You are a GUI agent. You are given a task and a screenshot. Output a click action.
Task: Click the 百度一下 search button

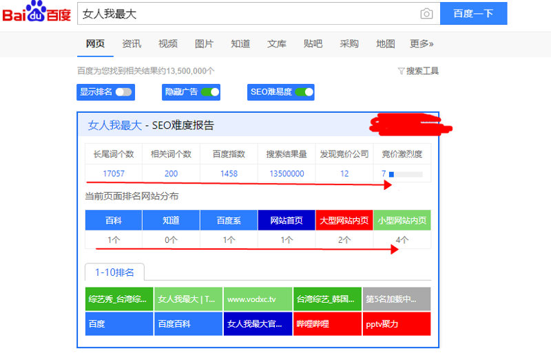click(473, 13)
